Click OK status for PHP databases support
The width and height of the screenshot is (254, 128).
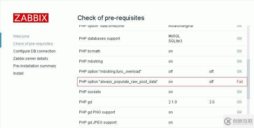(239, 39)
